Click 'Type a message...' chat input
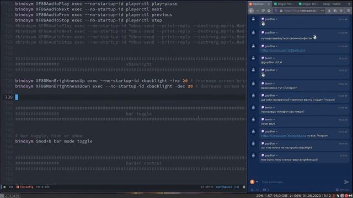The image size is (353, 198). [x=301, y=182]
